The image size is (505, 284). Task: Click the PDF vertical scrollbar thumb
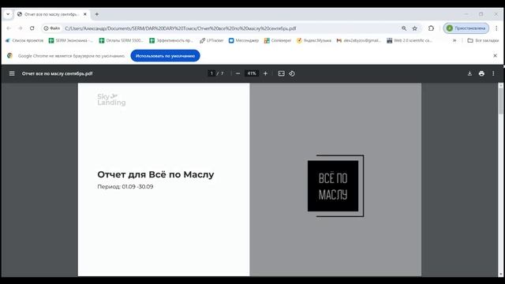click(500, 101)
